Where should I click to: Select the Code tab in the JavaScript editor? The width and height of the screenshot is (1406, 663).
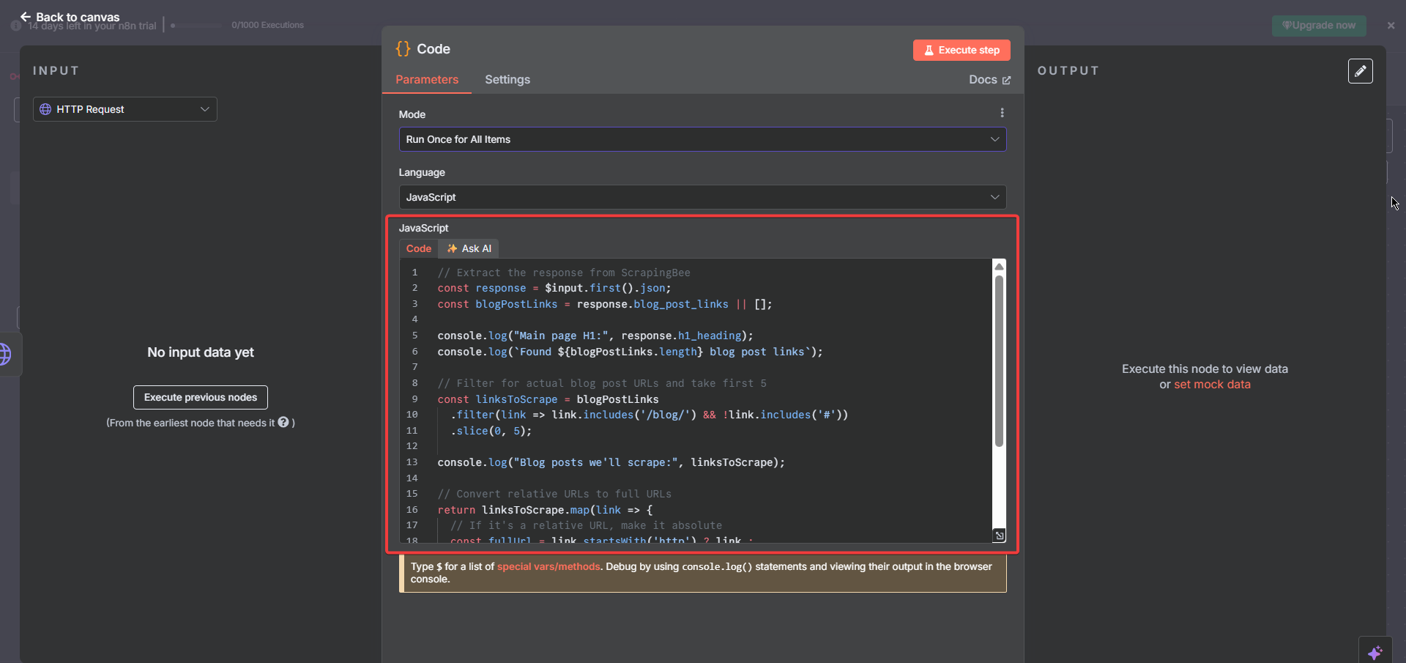pyautogui.click(x=418, y=249)
